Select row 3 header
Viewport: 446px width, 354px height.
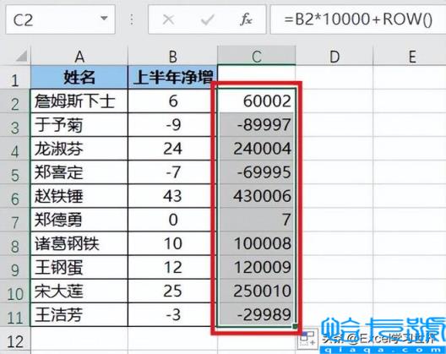coord(15,125)
